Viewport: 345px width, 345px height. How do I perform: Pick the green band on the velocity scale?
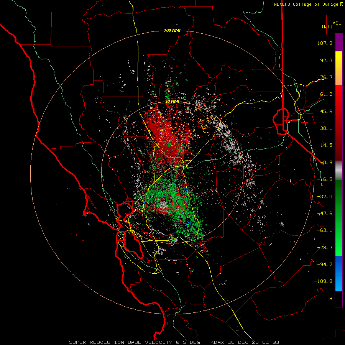(x=338, y=218)
